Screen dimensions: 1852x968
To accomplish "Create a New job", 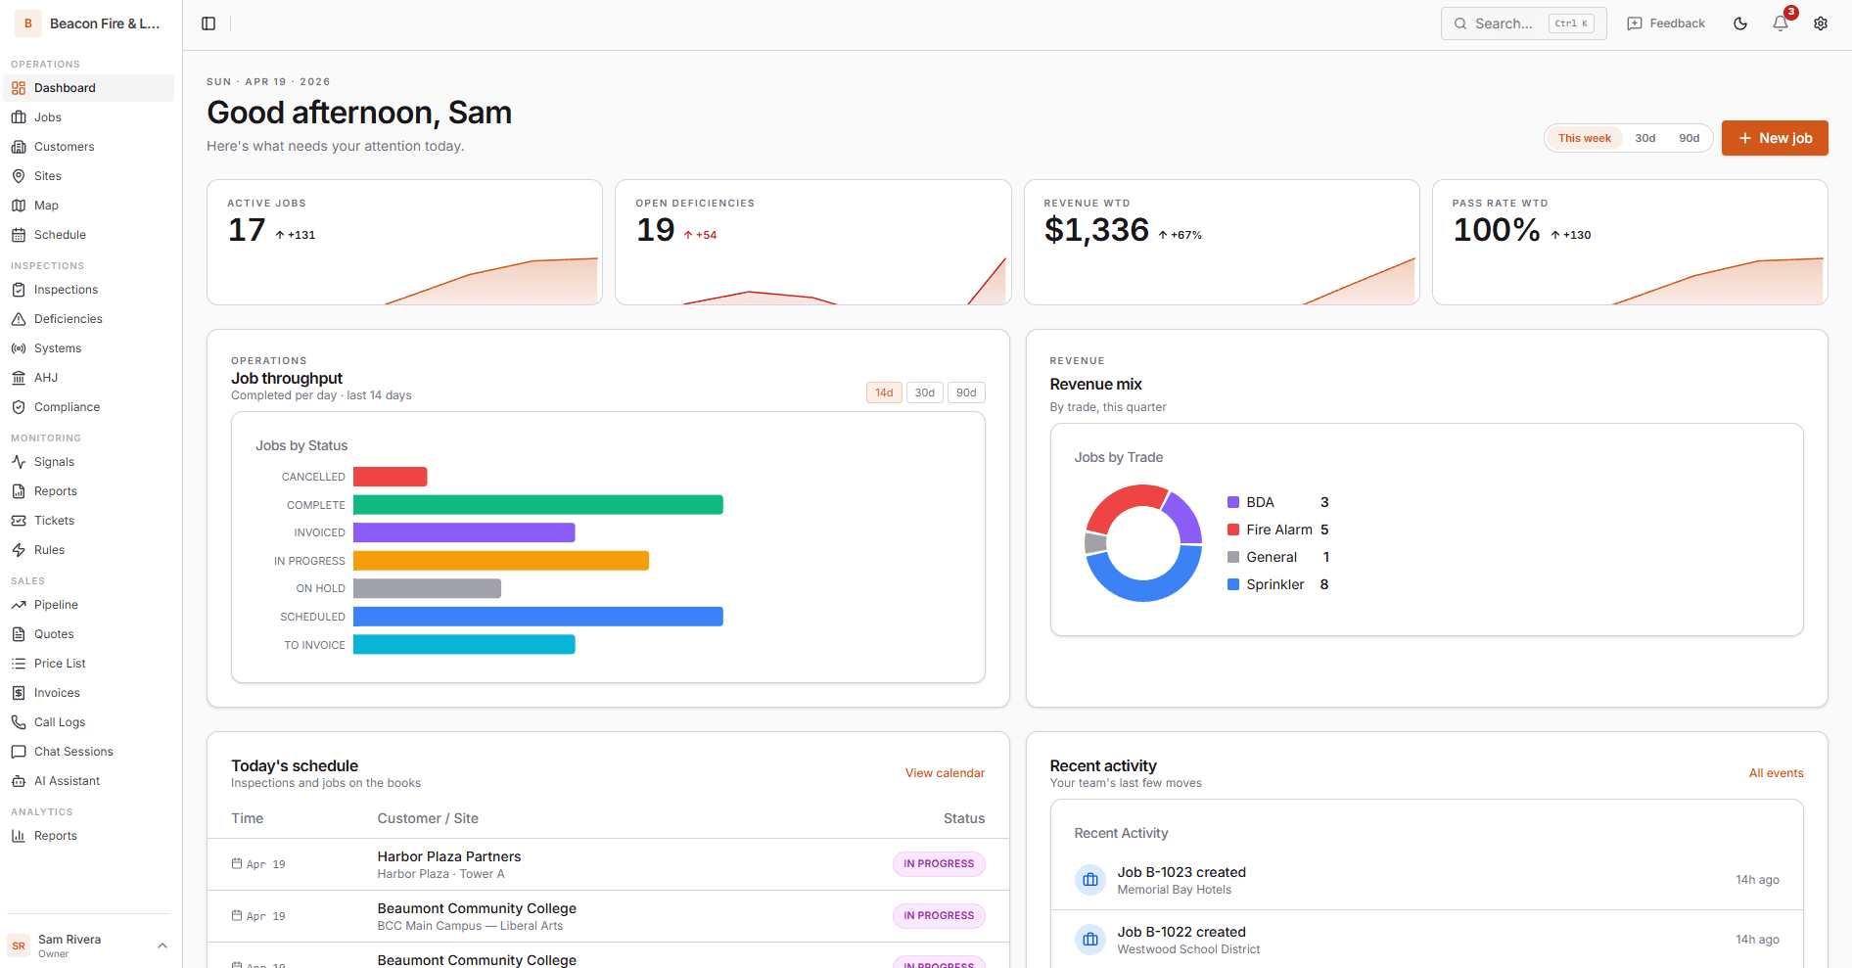I will coord(1775,137).
